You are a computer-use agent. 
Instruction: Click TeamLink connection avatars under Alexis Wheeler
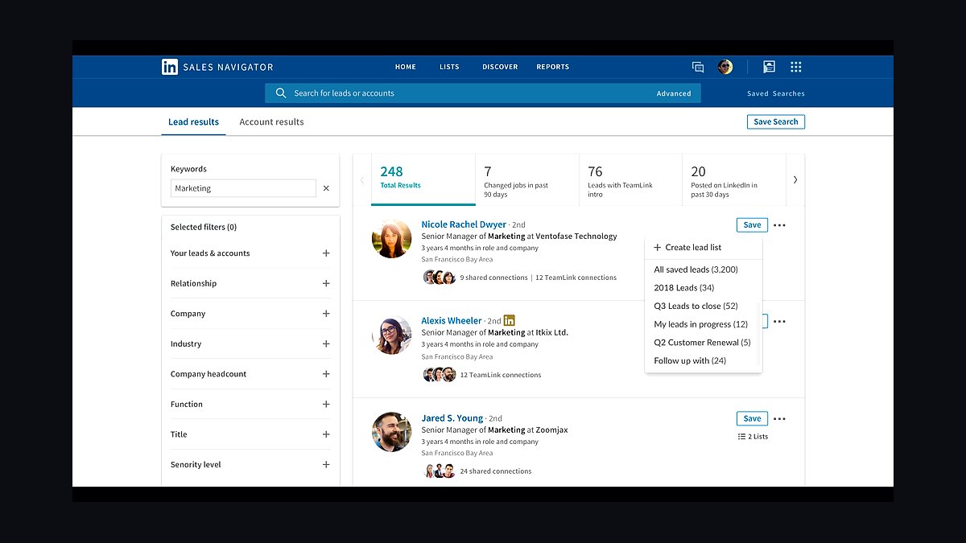click(x=440, y=375)
